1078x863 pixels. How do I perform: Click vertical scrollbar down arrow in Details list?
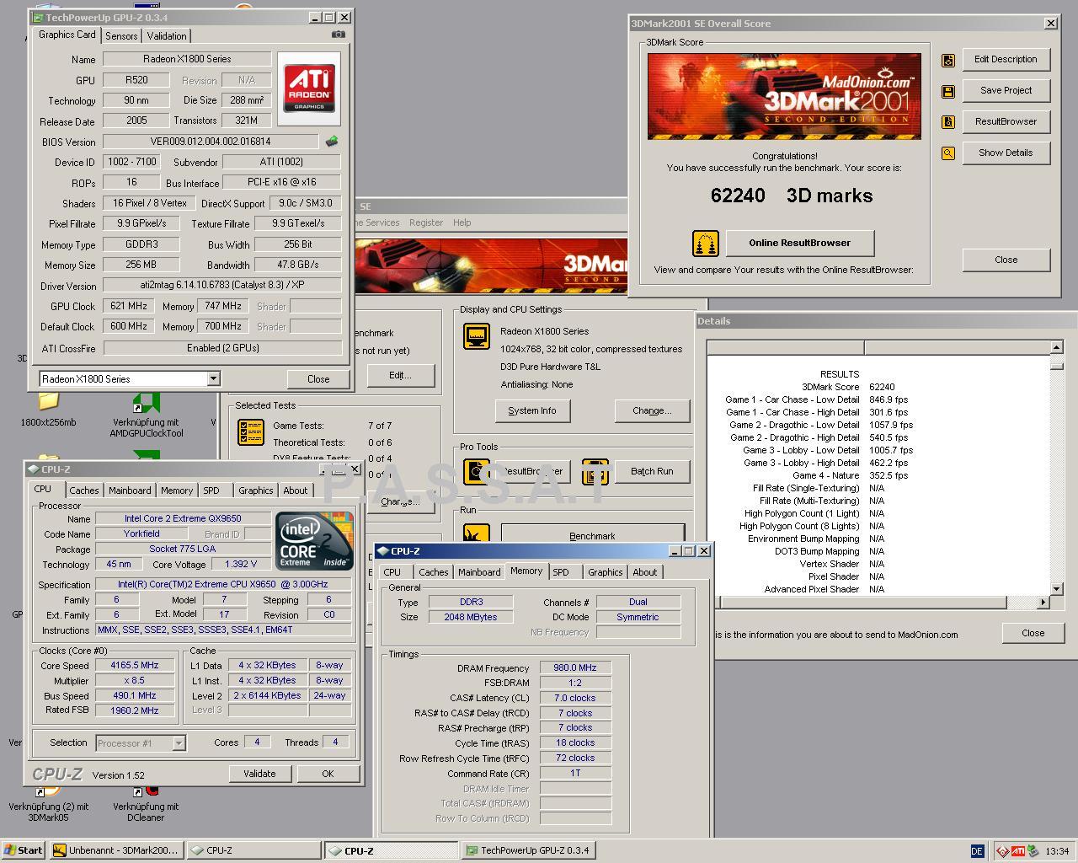click(x=1057, y=589)
